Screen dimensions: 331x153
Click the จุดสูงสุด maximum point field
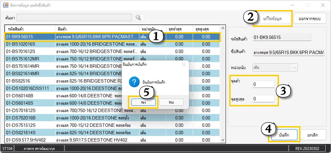coord(263,99)
